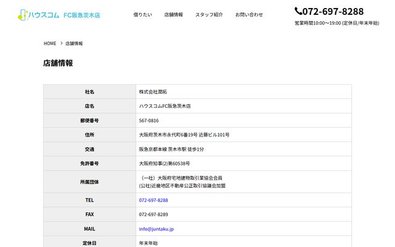
Task: Click the business hours text 営業時間10:00～19:00
Action: click(x=318, y=23)
